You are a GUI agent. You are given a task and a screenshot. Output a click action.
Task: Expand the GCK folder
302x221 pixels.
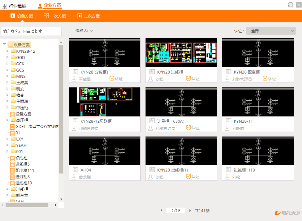(7, 64)
